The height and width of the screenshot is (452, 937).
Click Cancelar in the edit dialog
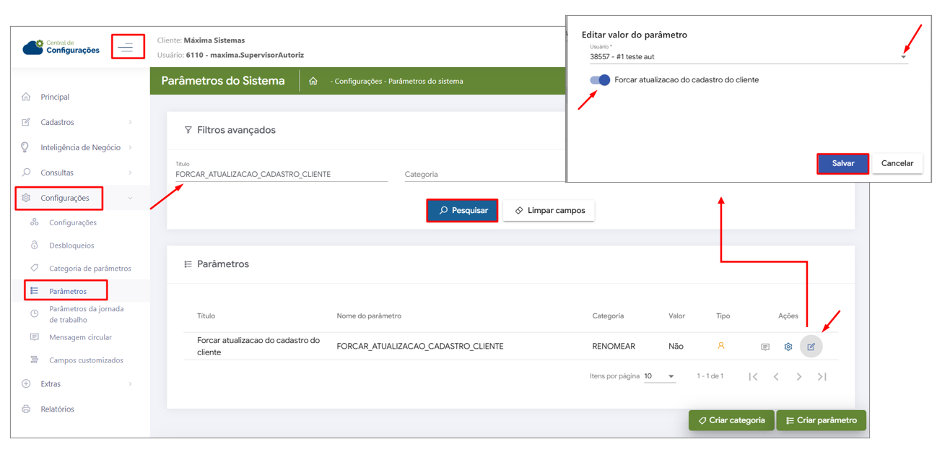[897, 163]
